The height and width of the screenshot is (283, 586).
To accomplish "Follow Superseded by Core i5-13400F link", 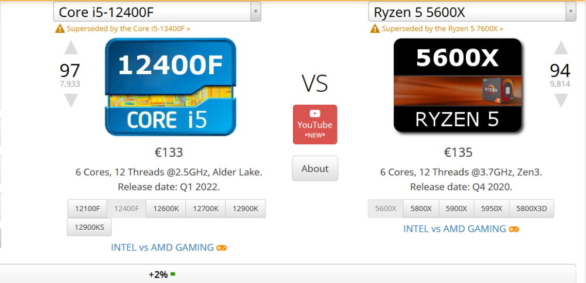I will (x=128, y=28).
